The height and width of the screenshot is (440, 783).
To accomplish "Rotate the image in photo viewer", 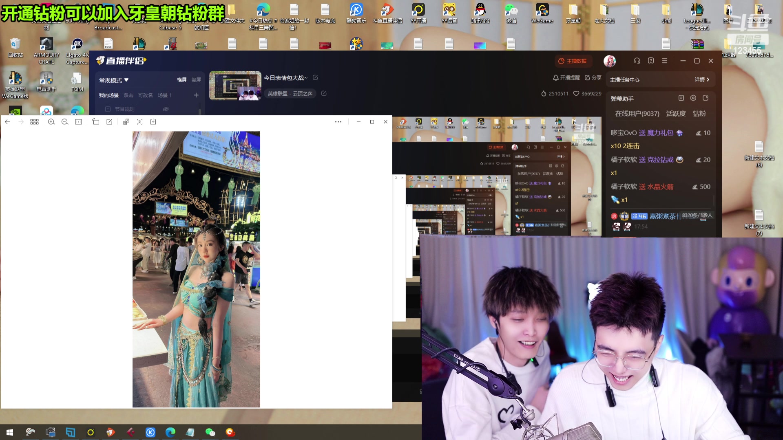I will (x=96, y=122).
